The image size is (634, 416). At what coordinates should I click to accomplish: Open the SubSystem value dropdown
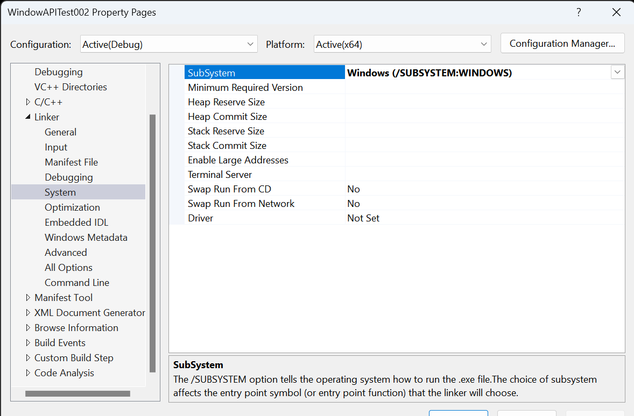(617, 71)
